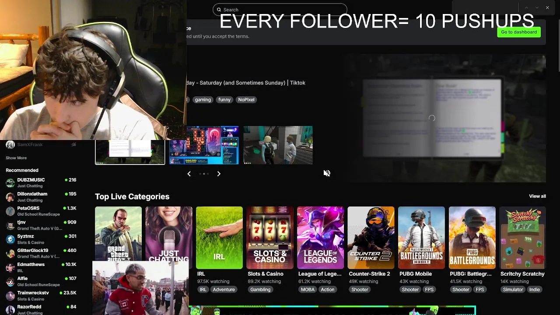Screen dimensions: 560x315
Task: Click the Simulator tag
Action: pyautogui.click(x=513, y=290)
